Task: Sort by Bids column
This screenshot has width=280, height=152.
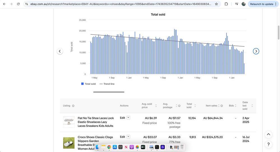Action: [235, 106]
